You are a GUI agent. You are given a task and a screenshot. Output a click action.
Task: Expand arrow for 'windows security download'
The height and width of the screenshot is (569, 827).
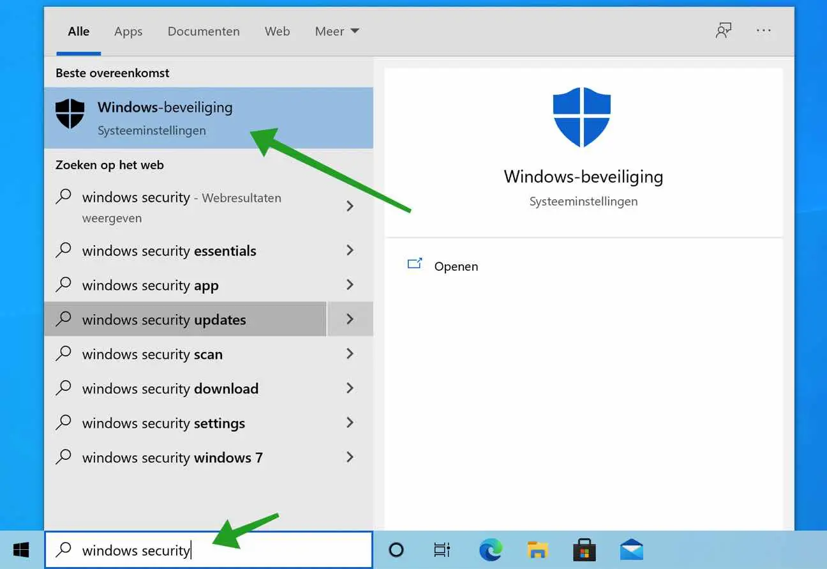[x=350, y=388]
